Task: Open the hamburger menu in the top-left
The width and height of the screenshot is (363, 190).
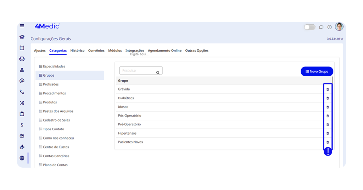Action: coord(22,26)
